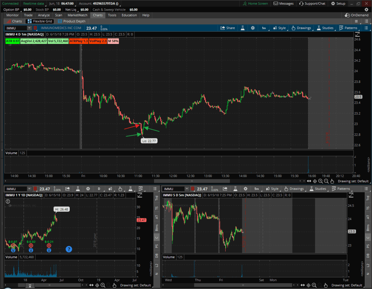
Task: Open Share on the bottom-left daily chart
Action: coord(68,189)
